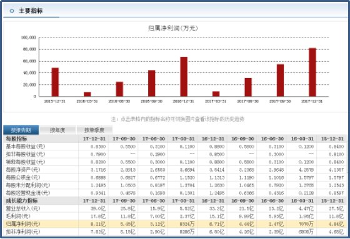
Task: Click 15-12-31 column header in 每股指标 row
Action: (x=332, y=139)
